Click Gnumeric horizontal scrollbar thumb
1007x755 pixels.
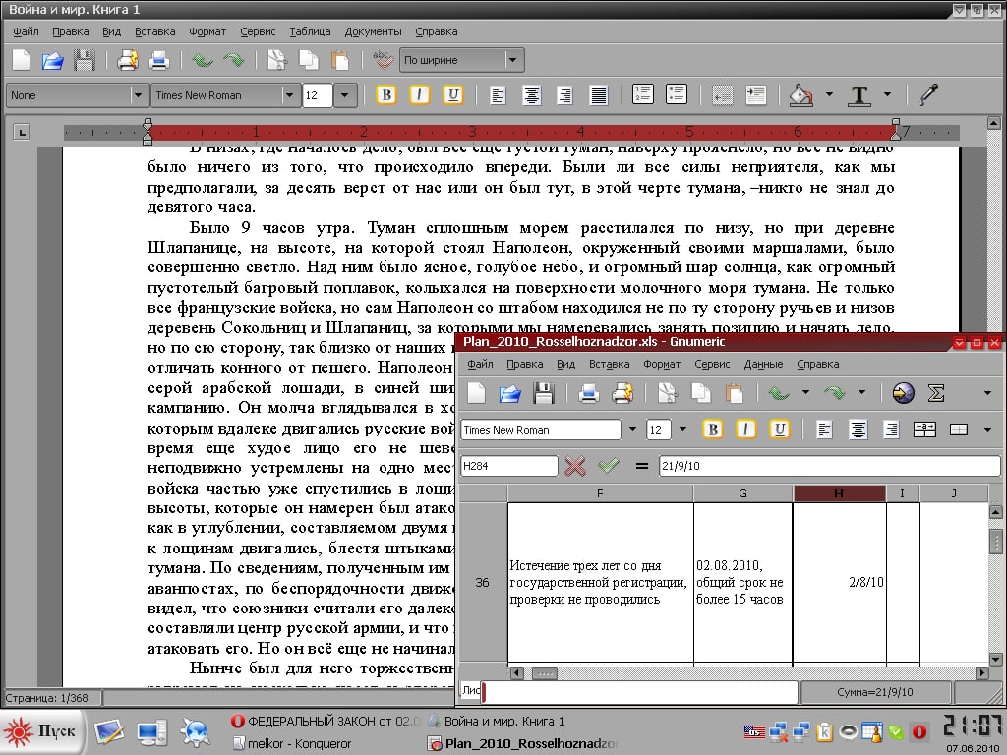coord(544,672)
